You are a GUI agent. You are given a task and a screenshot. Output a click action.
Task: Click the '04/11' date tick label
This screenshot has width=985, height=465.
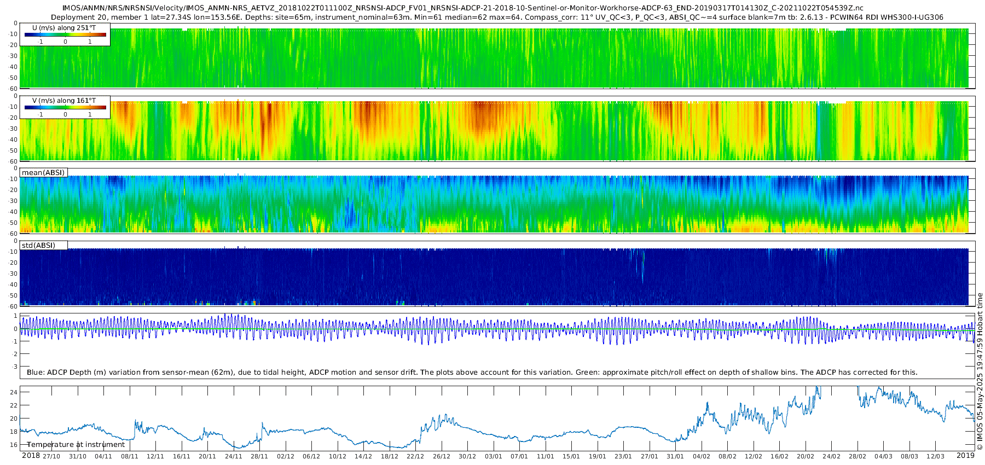(x=103, y=456)
